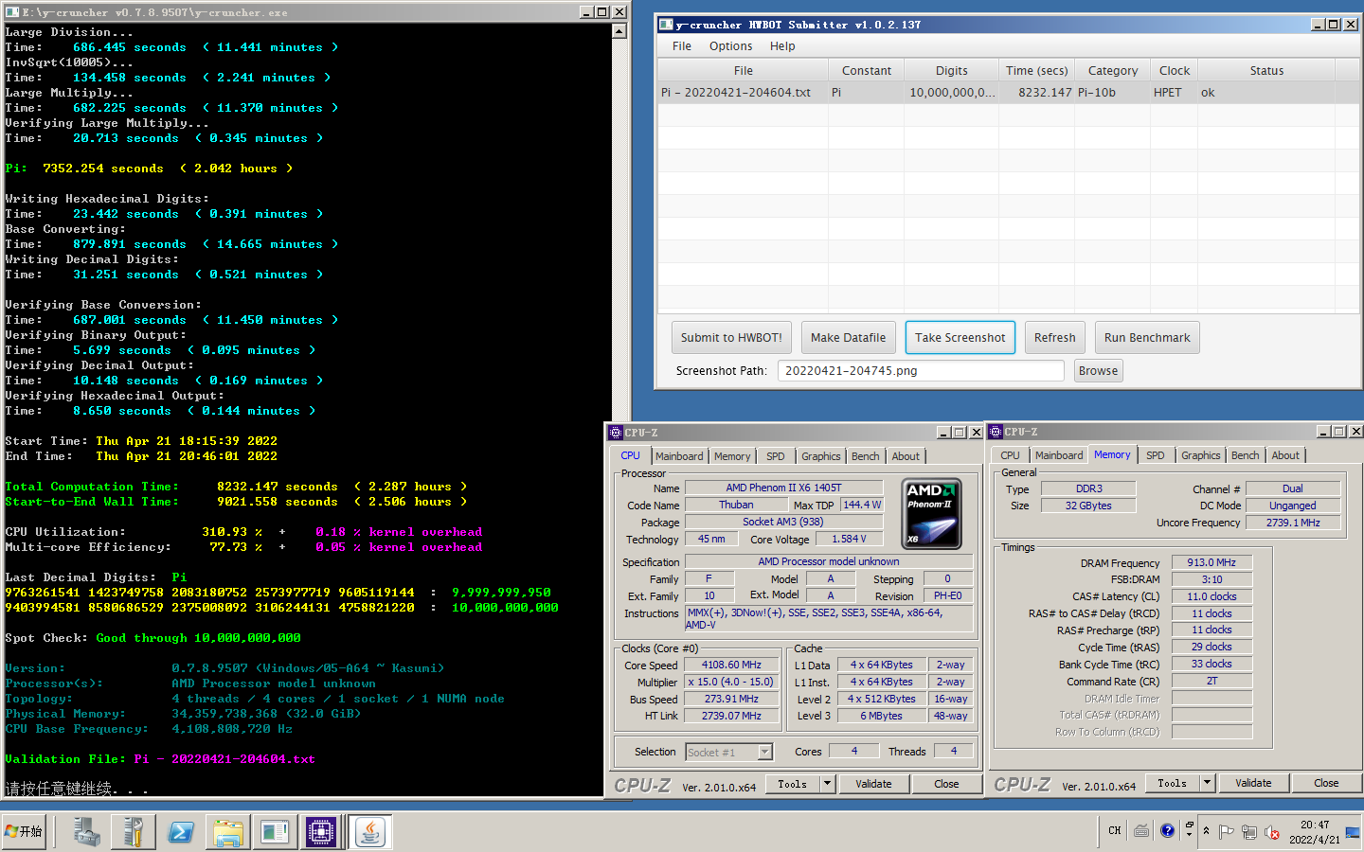This screenshot has height=852, width=1364.
Task: Open SPD tab in left CPU-Z window
Action: tap(776, 456)
